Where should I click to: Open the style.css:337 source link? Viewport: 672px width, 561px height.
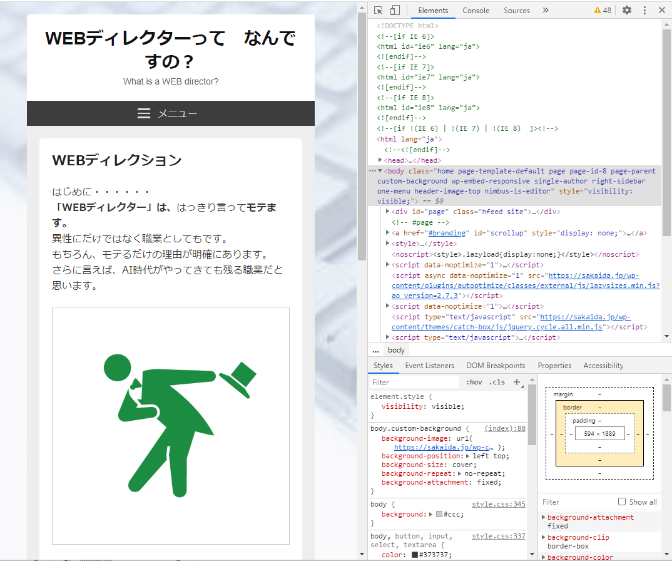499,536
